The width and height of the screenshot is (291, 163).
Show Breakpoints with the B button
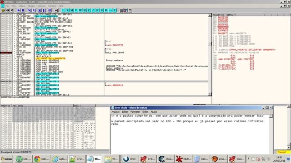point(102,10)
